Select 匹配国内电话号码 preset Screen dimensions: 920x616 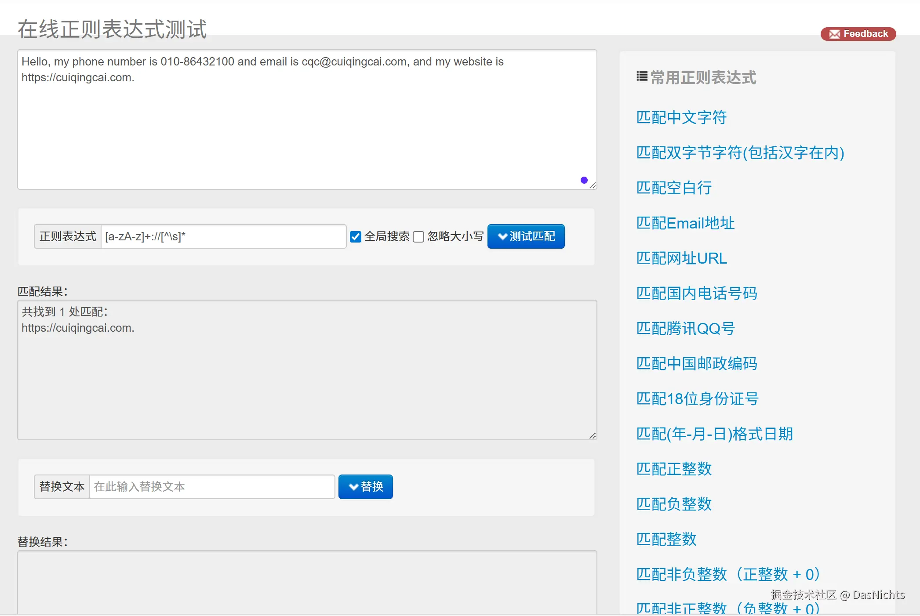point(696,293)
